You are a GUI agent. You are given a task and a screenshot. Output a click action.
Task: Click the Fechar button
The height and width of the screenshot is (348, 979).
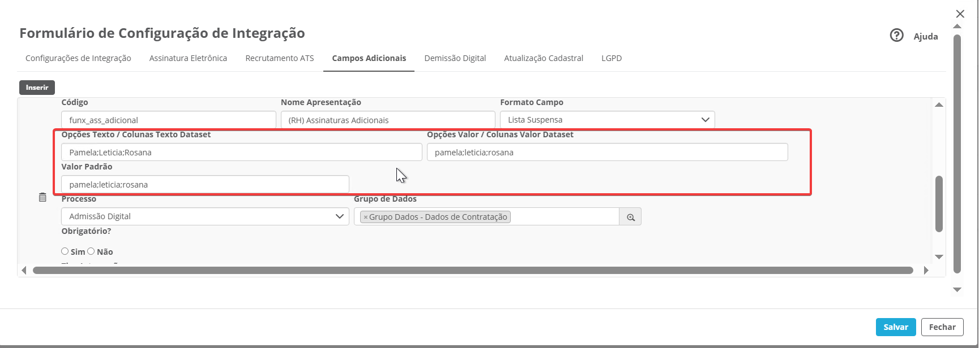[942, 327]
